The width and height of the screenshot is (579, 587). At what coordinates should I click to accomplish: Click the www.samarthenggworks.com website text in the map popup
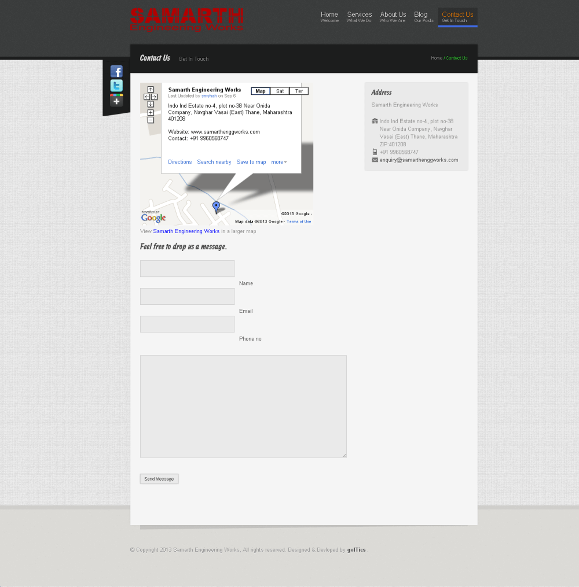point(225,132)
